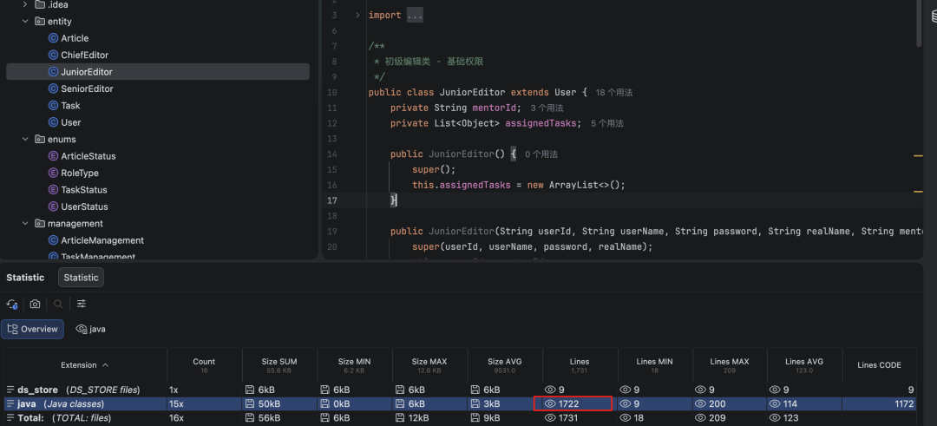Click the JuniorEditor class name on line 10

[x=471, y=93]
